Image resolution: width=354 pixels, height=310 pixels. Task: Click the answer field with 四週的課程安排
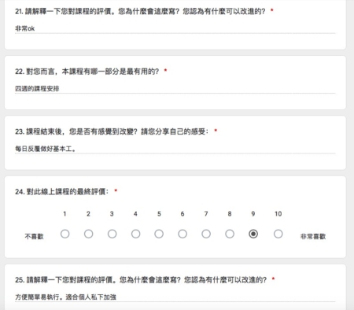click(175, 89)
